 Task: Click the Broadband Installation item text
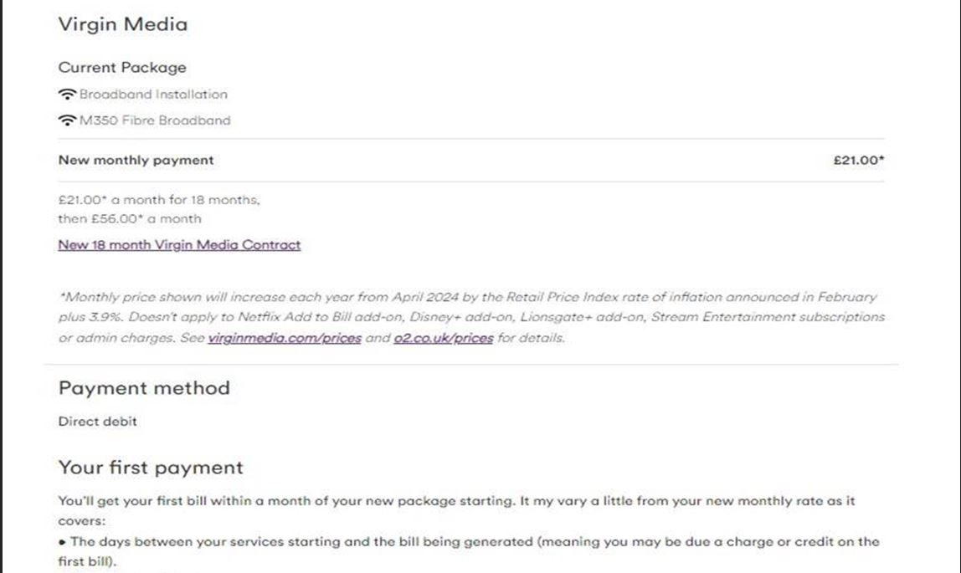coord(153,95)
